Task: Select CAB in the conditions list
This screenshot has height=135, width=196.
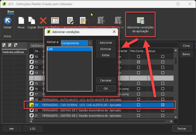Action: click(x=69, y=49)
